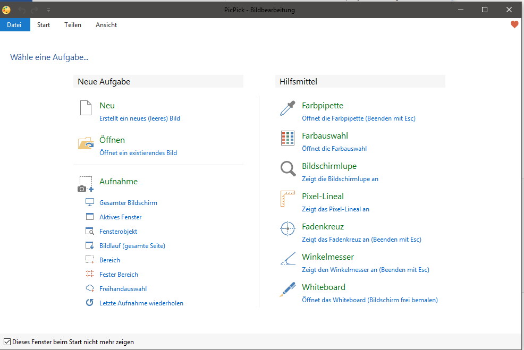Click the red heart icon
The height and width of the screenshot is (350, 524).
[x=514, y=24]
